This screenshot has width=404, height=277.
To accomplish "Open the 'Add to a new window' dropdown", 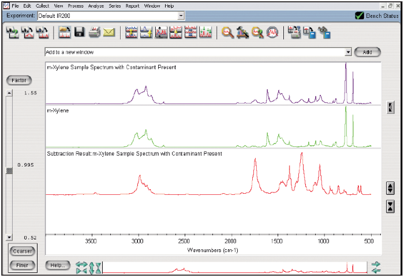I will point(348,52).
